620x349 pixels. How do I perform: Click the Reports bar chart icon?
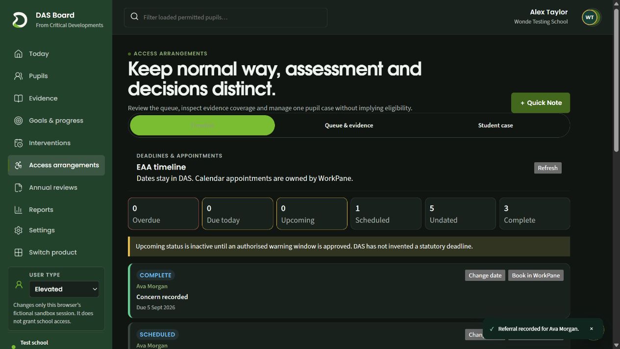coord(19,210)
